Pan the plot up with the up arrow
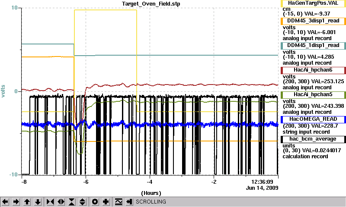 pos(27,202)
